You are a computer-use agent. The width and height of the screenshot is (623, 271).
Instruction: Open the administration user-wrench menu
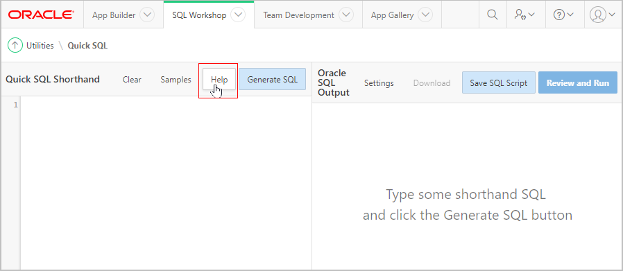[524, 15]
